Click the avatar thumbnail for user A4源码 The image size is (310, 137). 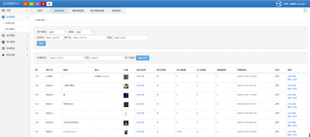click(x=126, y=77)
